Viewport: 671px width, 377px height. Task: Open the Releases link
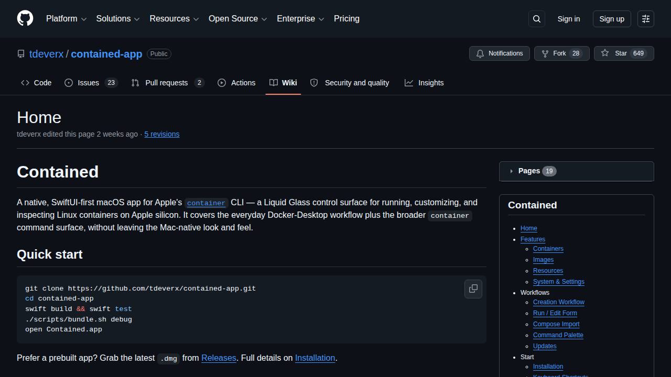[219, 358]
